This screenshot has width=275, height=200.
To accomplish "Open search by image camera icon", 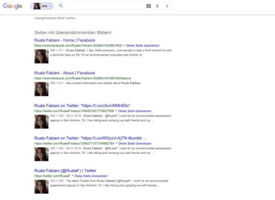I will pos(148,6).
